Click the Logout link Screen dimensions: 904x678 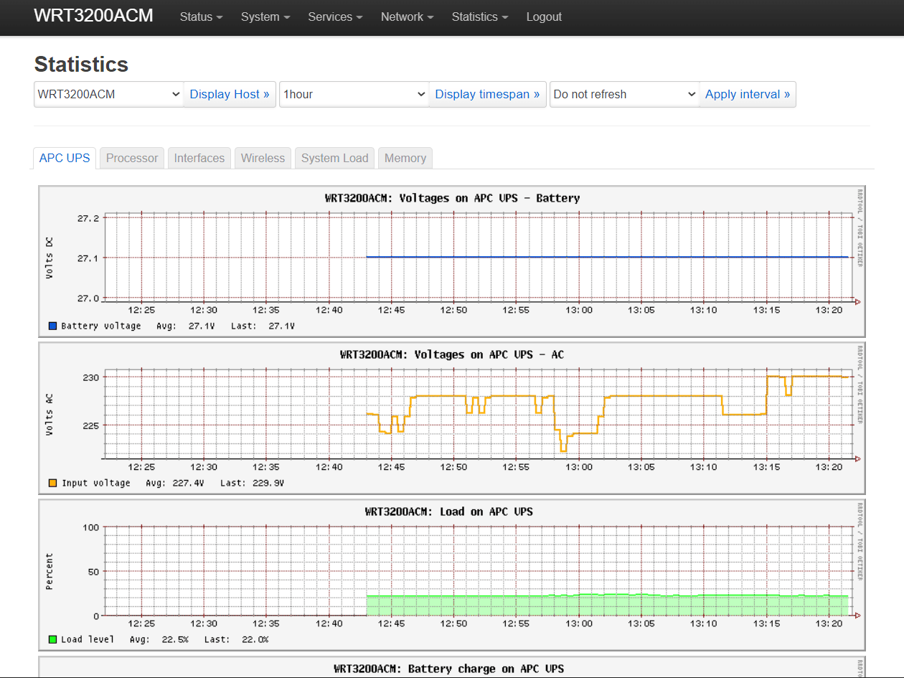pos(544,17)
